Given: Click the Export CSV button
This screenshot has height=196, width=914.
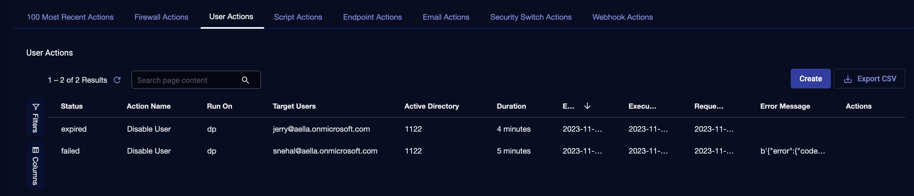Looking at the screenshot, I should tap(869, 79).
